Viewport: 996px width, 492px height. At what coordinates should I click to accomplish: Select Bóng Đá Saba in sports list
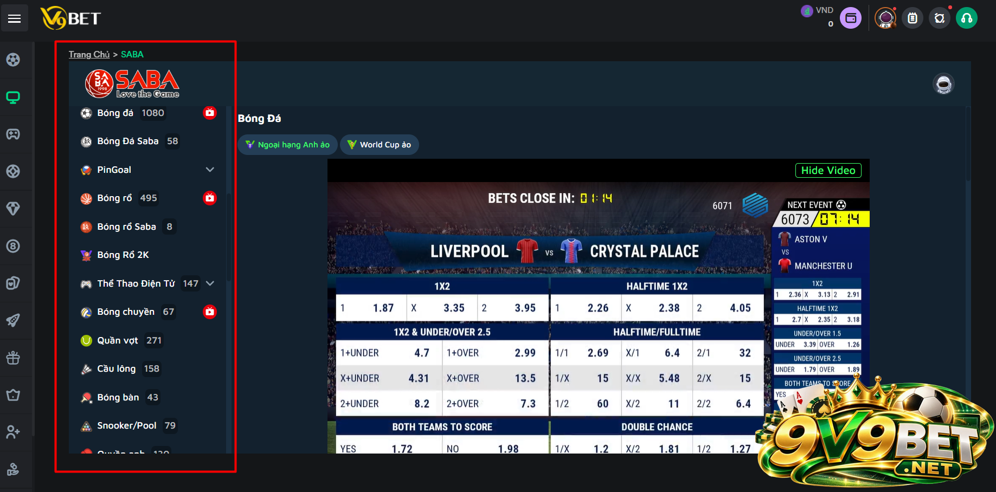128,141
